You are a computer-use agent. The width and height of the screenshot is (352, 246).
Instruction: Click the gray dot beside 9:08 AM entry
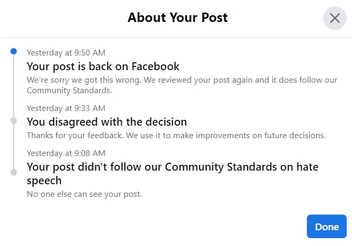[x=14, y=172]
